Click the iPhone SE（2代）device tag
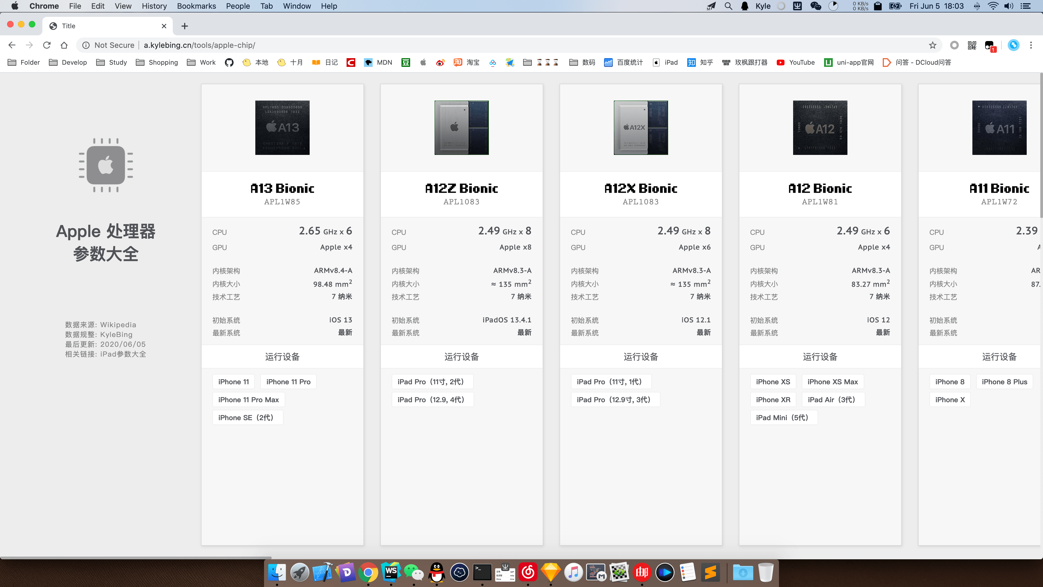 [248, 417]
